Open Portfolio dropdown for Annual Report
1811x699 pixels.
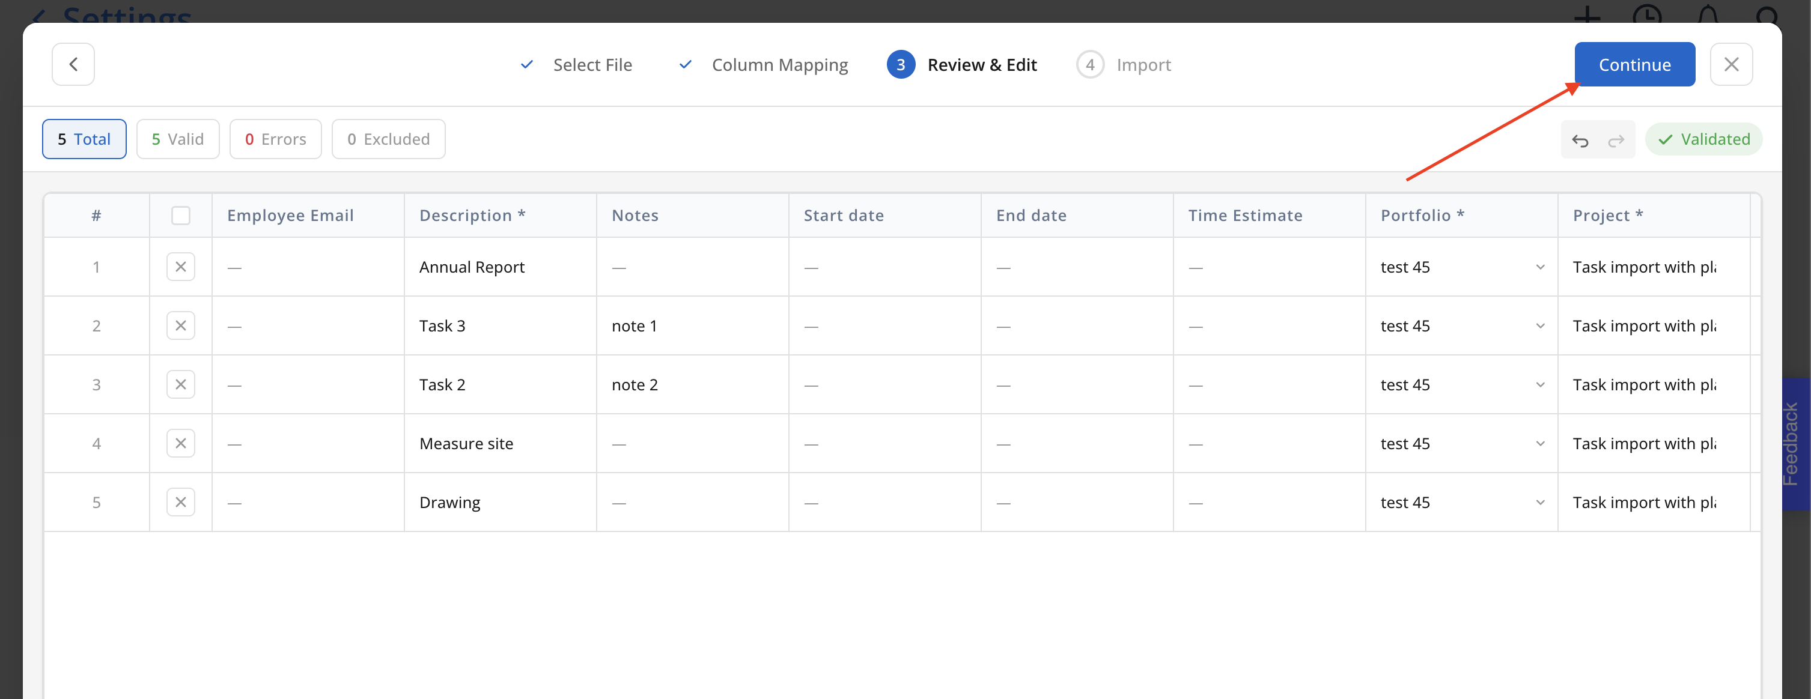coord(1539,267)
